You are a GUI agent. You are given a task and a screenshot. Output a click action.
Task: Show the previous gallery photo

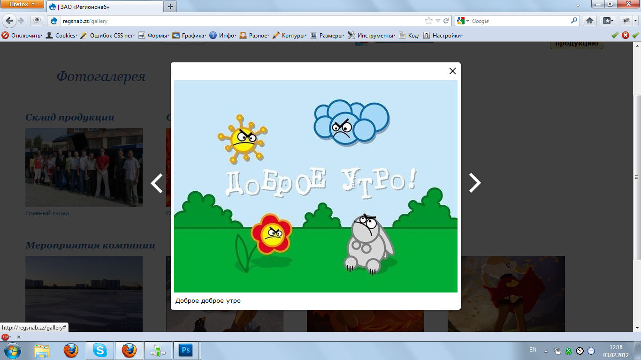(157, 183)
